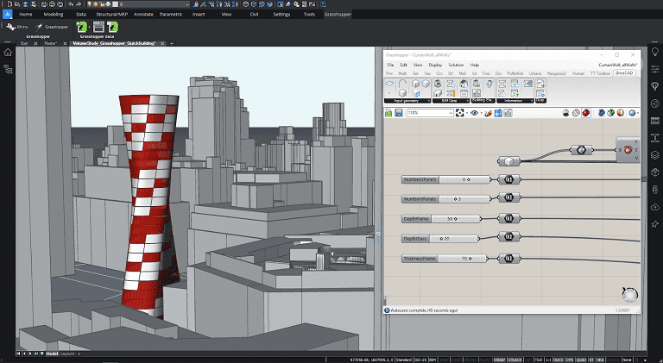
Task: Click the compass widget on the Grasshopper canvas
Action: click(x=629, y=294)
